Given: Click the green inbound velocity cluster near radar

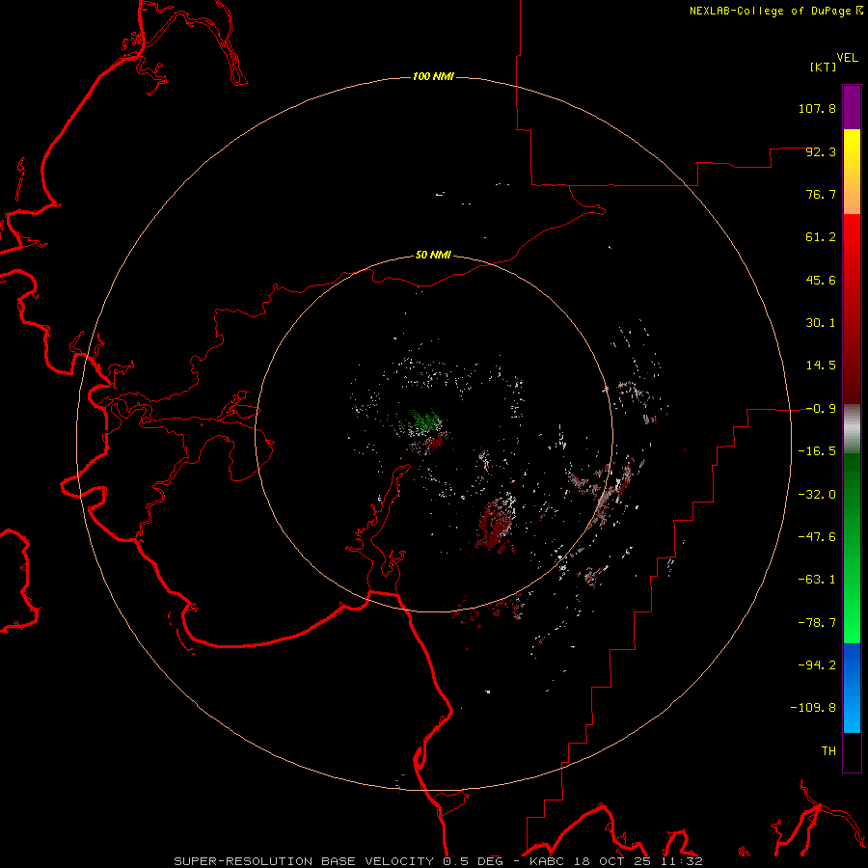Looking at the screenshot, I should [x=425, y=421].
